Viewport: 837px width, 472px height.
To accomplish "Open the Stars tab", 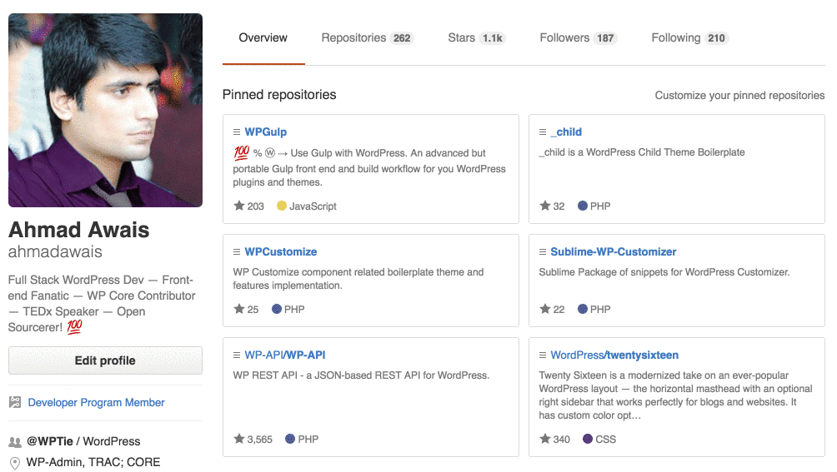I will (477, 37).
